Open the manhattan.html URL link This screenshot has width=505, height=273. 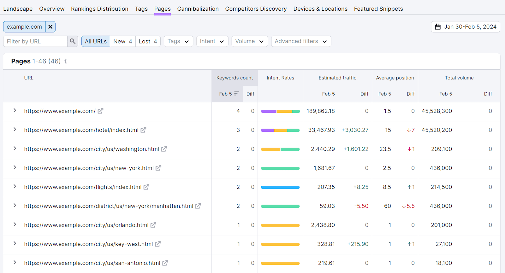coord(109,206)
